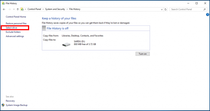210x111 pixels.
Task: Click 'Libraries, Desktop, Contacts, and Favorites' text
Action: [x=82, y=36]
